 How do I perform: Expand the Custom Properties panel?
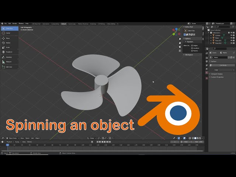tap(210, 77)
